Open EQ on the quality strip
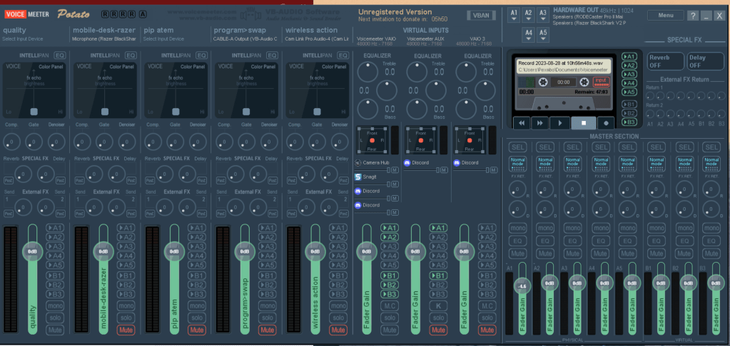Image resolution: width=730 pixels, height=346 pixels. point(60,56)
